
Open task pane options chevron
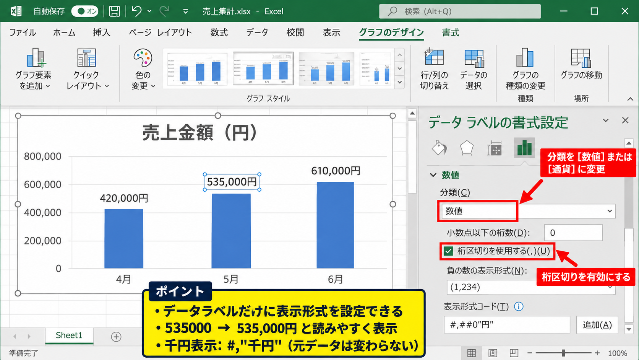pyautogui.click(x=606, y=121)
